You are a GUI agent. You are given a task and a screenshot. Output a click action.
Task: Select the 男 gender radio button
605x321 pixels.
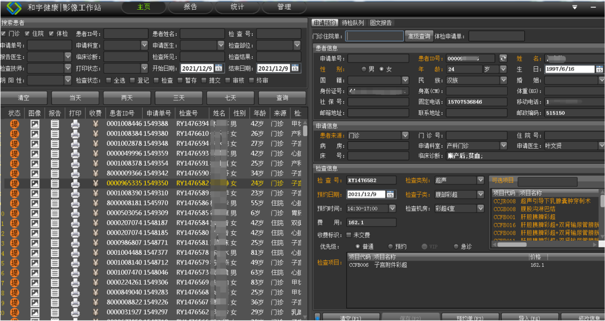(x=364, y=69)
